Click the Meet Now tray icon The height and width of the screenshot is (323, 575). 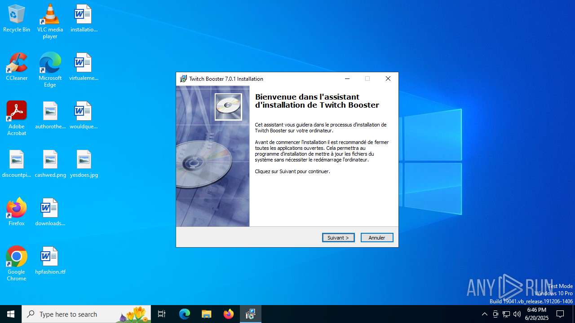(495, 314)
